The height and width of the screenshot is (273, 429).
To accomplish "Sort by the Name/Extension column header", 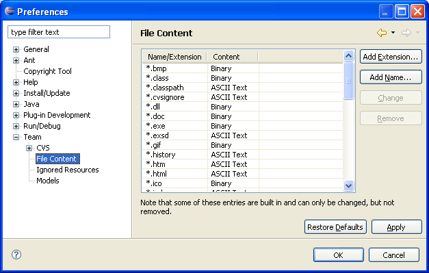I will 174,57.
